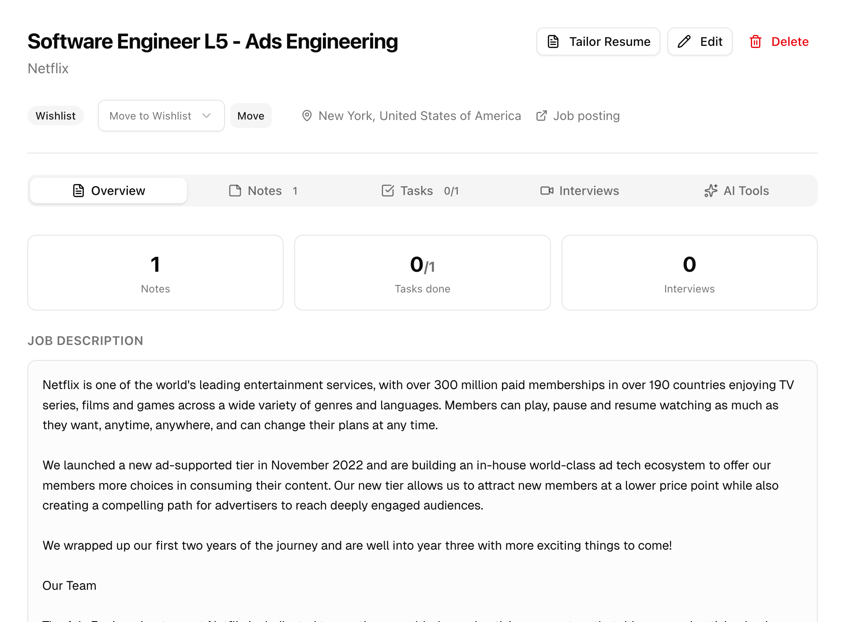Click the AI Tools sparkle icon
The width and height of the screenshot is (850, 622).
click(711, 191)
